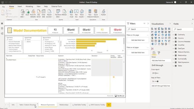Screen dimensions: 194x109
Task: Click the Filters pane search box
Action: (138, 29)
